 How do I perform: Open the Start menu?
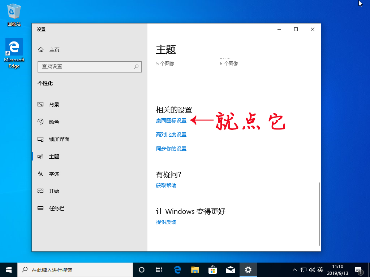[x=8, y=269]
